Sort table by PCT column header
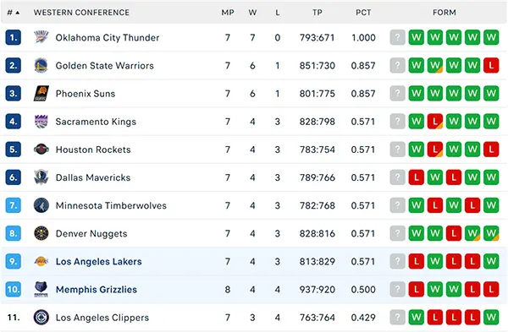 pos(363,13)
